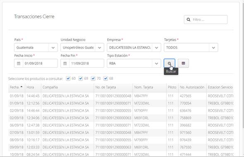Open the Fecha Fin calendar icon
This screenshot has height=157, width=244.
click(x=65, y=64)
